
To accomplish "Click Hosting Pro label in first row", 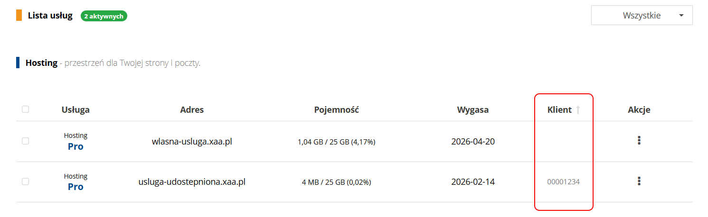I will click(x=76, y=142).
